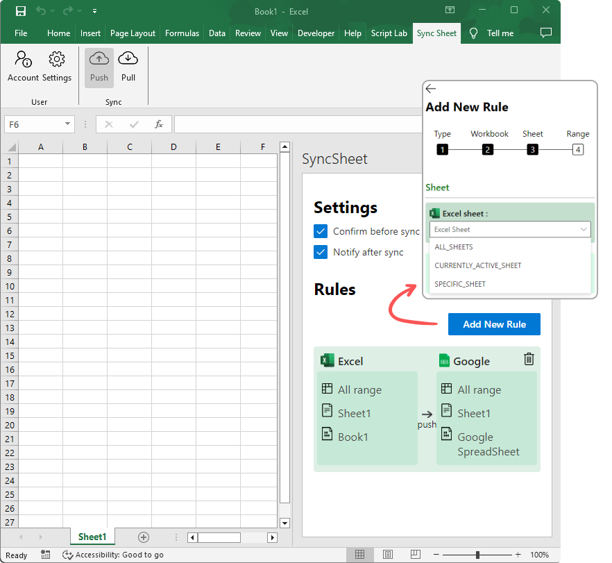Click Google SpreadSheet in rule card
The height and width of the screenshot is (563, 612).
[x=488, y=444]
